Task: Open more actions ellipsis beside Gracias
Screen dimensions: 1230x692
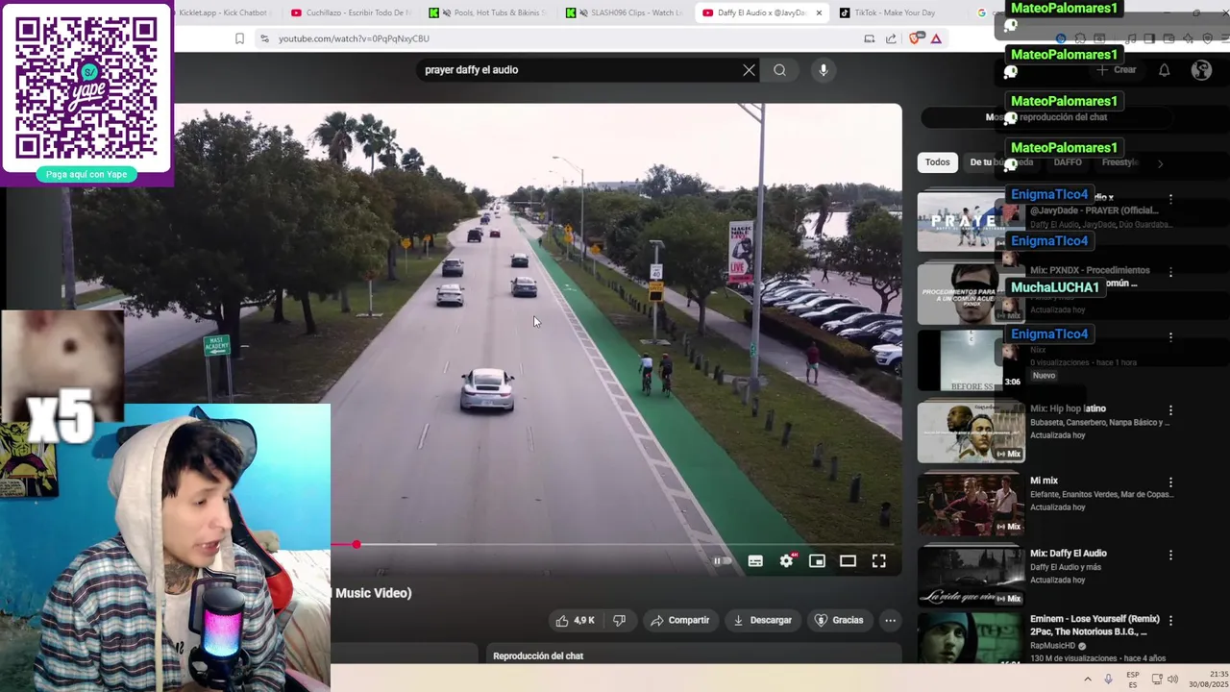Action: [891, 621]
